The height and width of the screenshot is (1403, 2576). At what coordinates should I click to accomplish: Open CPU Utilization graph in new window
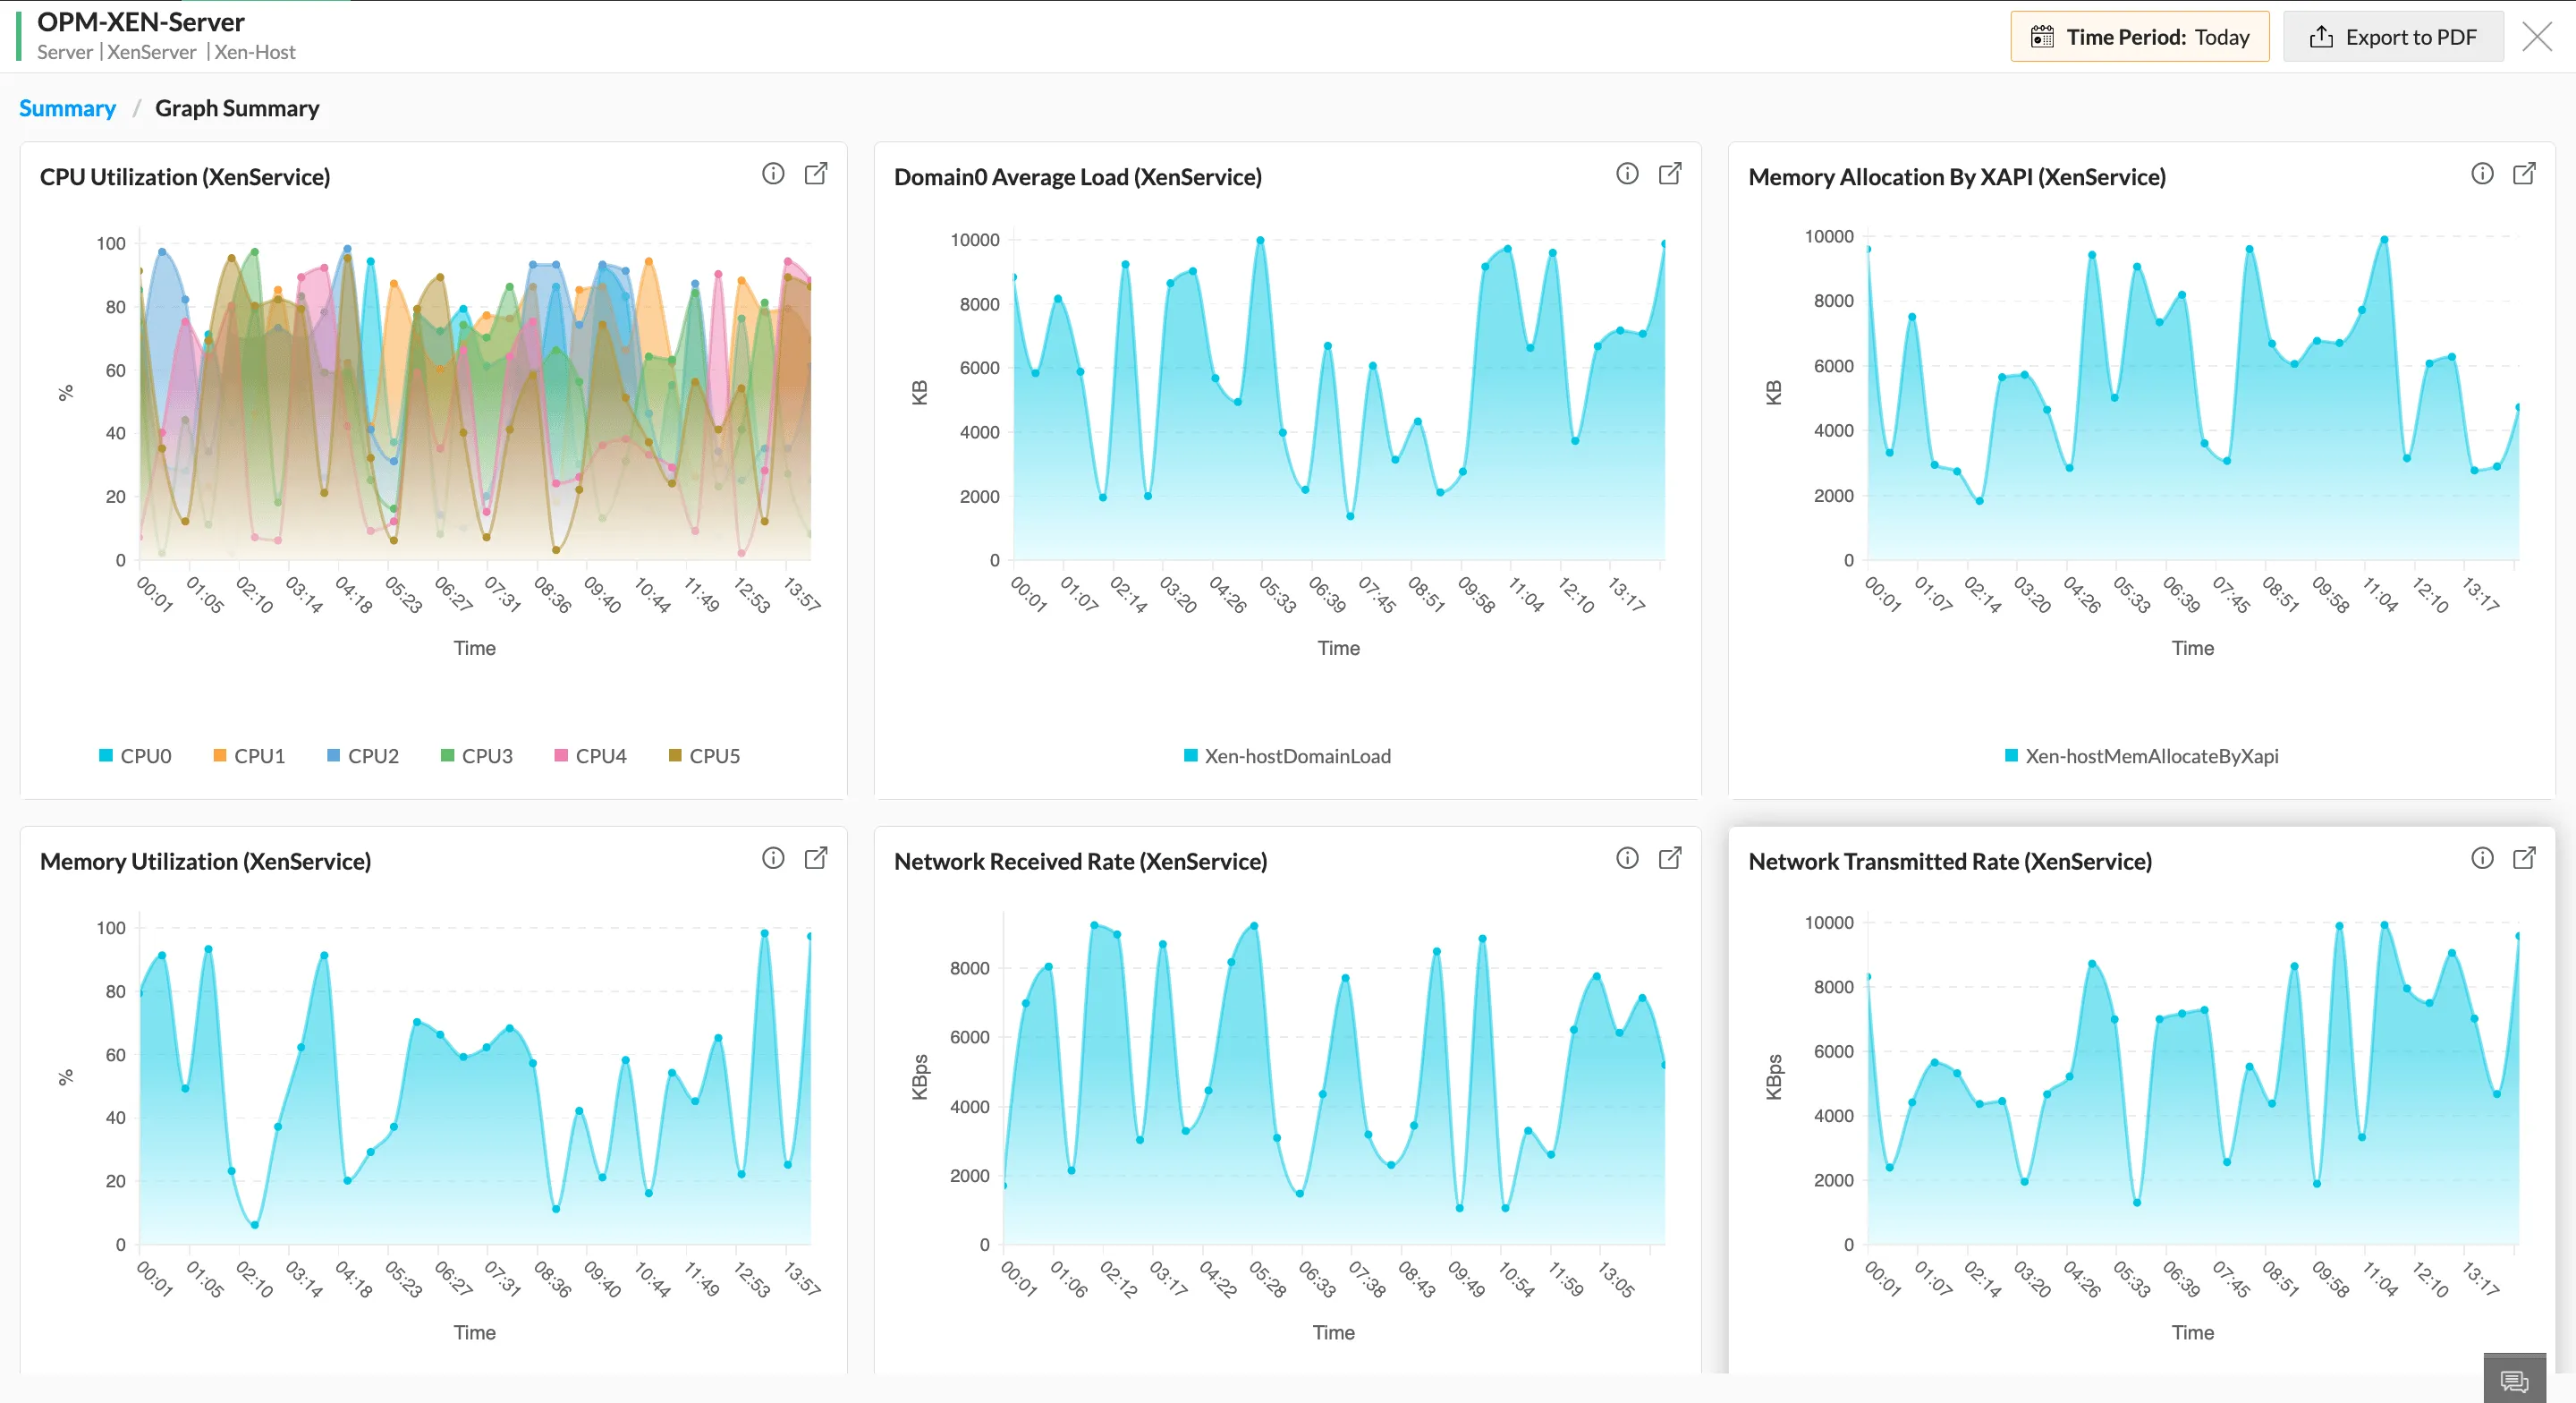[x=816, y=173]
